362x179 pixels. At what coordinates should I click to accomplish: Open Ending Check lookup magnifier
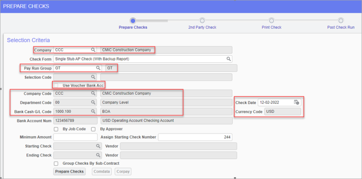click(98, 155)
